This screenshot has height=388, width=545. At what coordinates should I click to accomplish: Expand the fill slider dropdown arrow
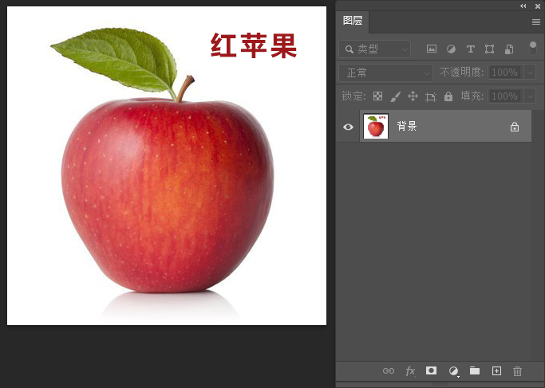tap(530, 96)
